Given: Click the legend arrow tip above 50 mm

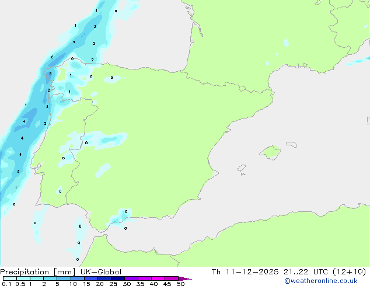Looking at the screenshot, I should [185, 278].
